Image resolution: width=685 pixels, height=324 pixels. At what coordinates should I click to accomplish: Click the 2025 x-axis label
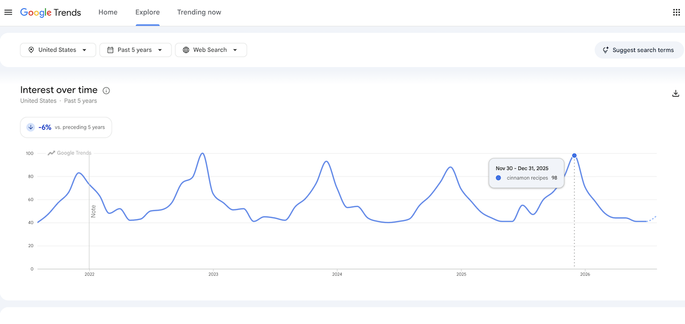coord(461,274)
